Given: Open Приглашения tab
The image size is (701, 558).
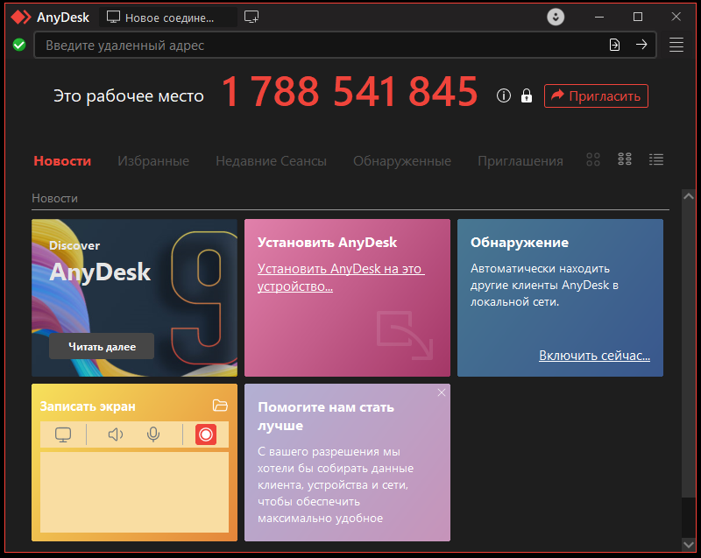Looking at the screenshot, I should pos(520,160).
